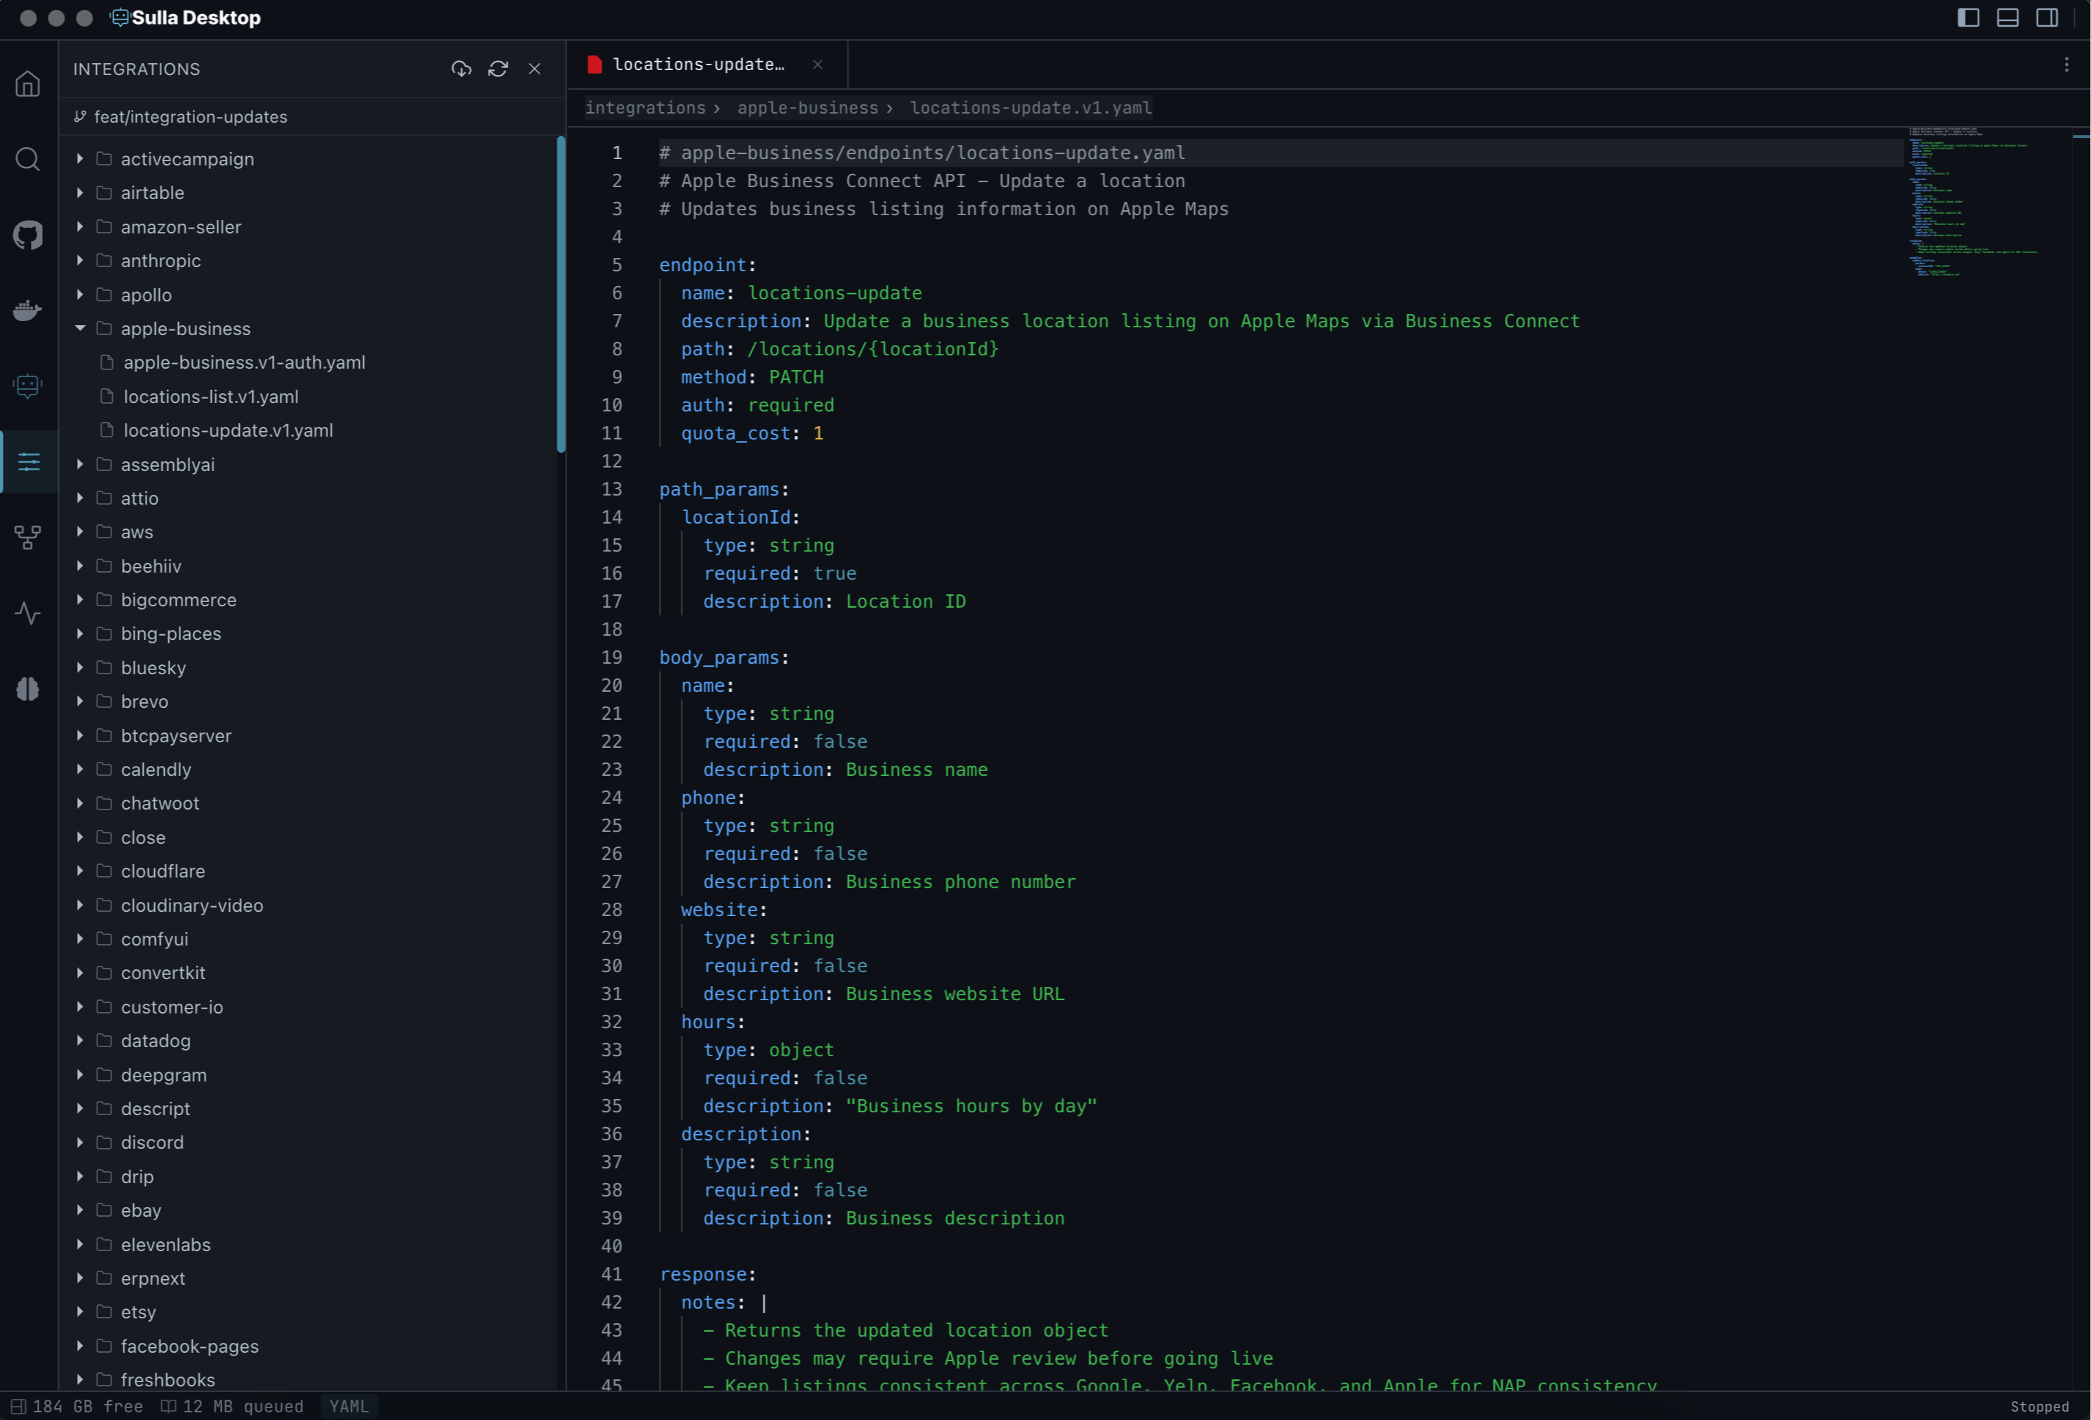Toggle the right sidebar visibility

click(2048, 18)
